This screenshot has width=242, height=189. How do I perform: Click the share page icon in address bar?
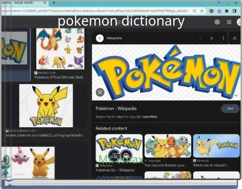[195, 11]
